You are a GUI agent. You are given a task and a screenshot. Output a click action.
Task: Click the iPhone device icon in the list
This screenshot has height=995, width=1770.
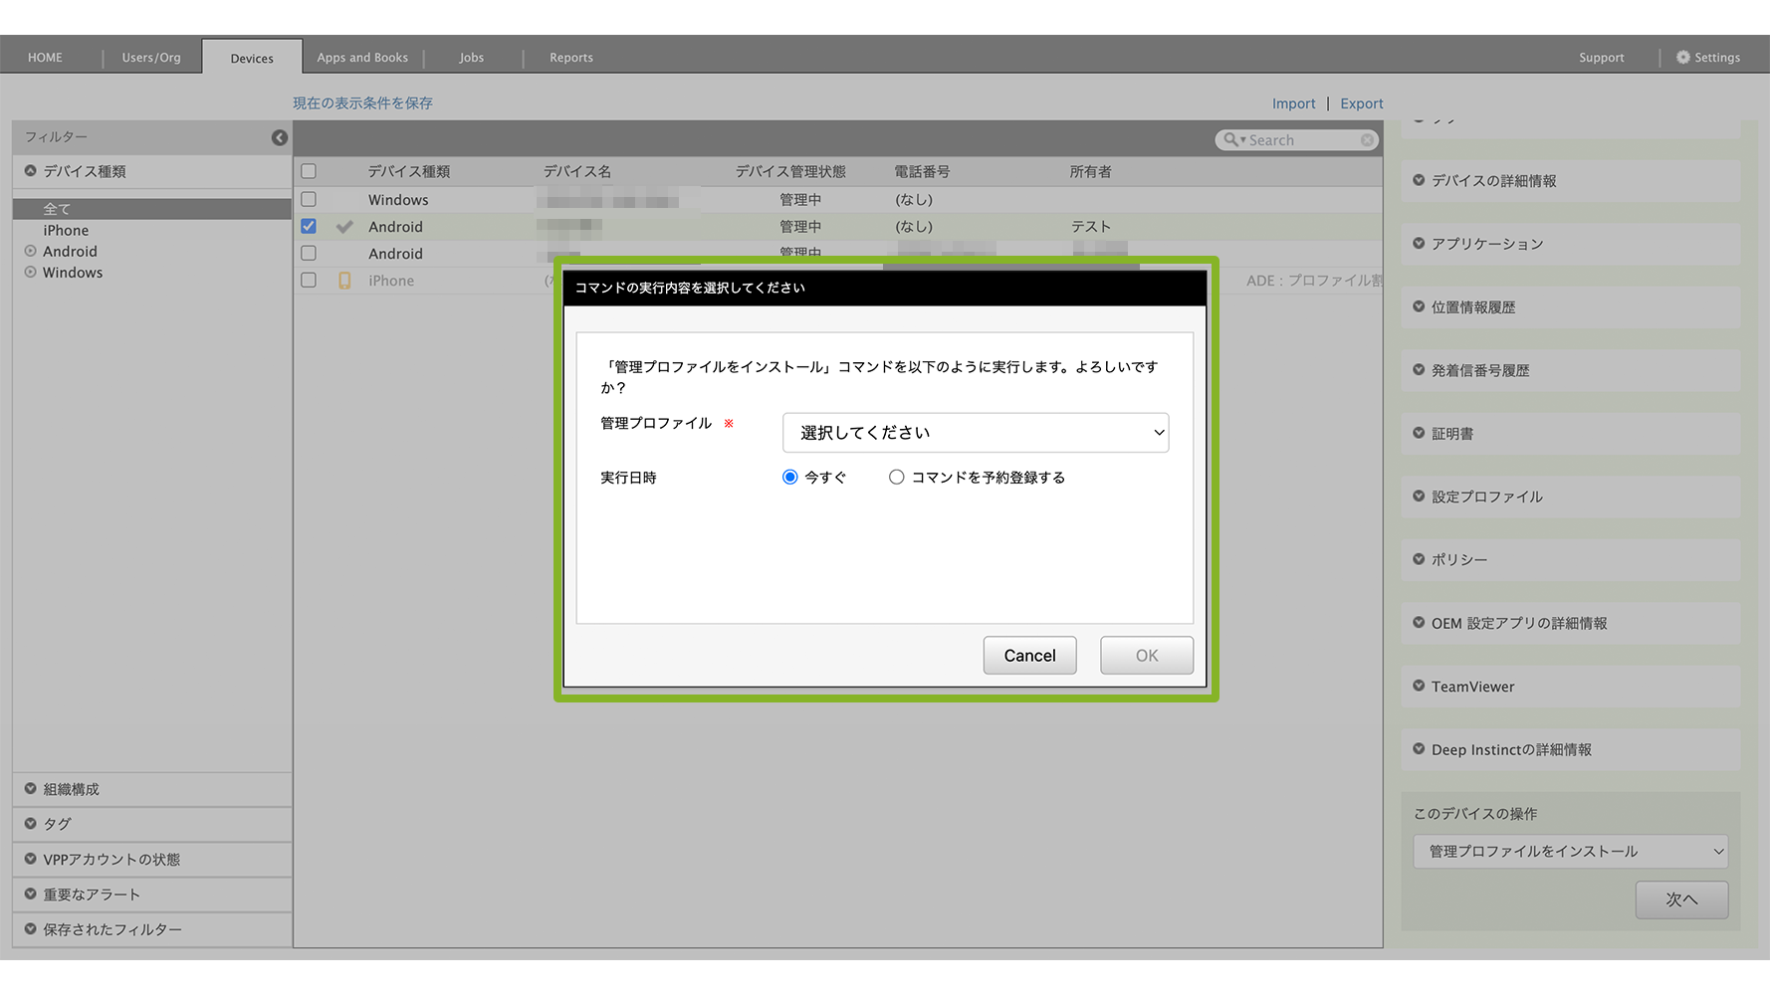pyautogui.click(x=344, y=281)
